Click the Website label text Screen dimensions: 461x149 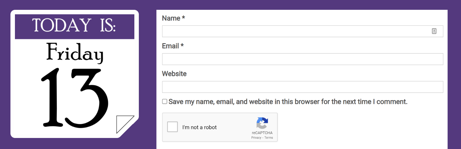coord(174,74)
